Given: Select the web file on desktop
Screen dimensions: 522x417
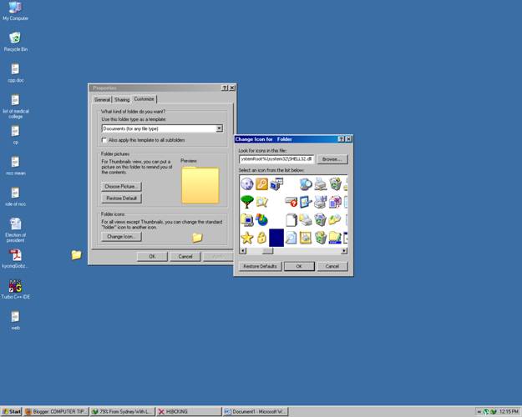Looking at the screenshot, I should 15,320.
